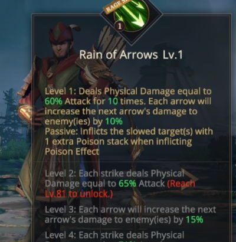This screenshot has height=242, width=236.
Task: Tap the divider line below Poison Effect
Action: click(x=132, y=162)
